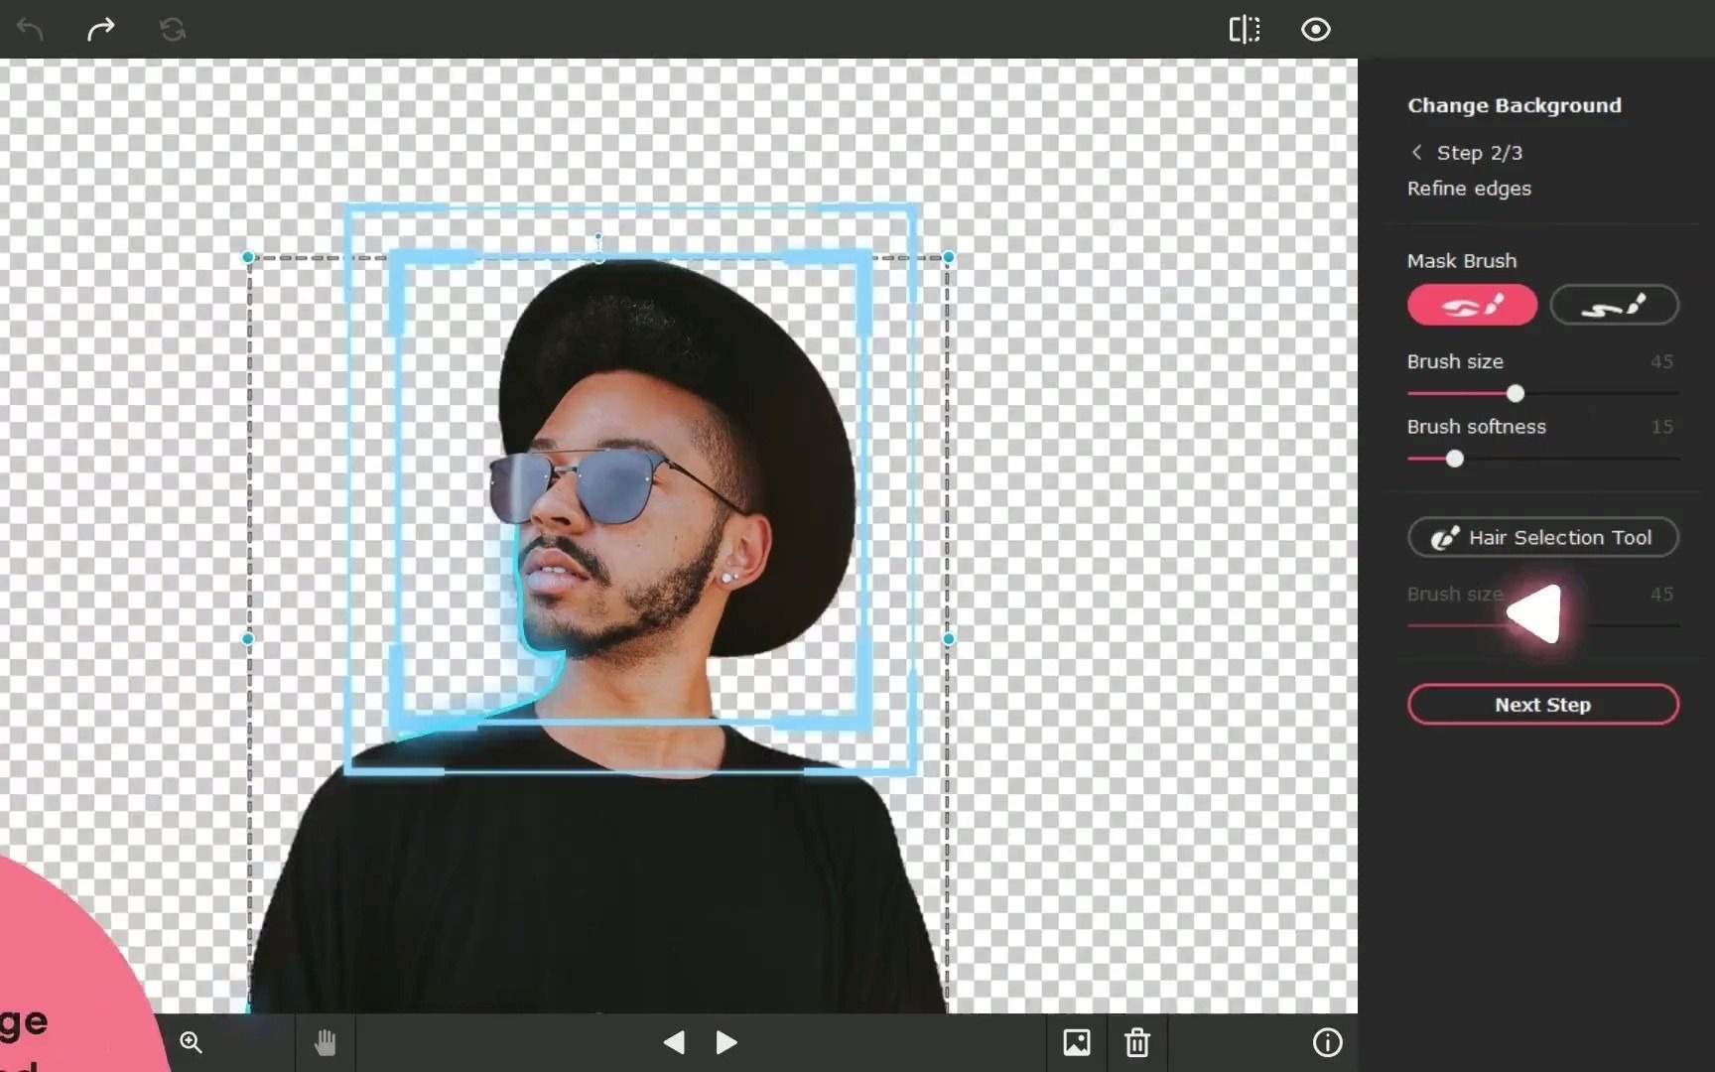This screenshot has width=1715, height=1072.
Task: Click the top-right selection handle
Action: pos(948,257)
